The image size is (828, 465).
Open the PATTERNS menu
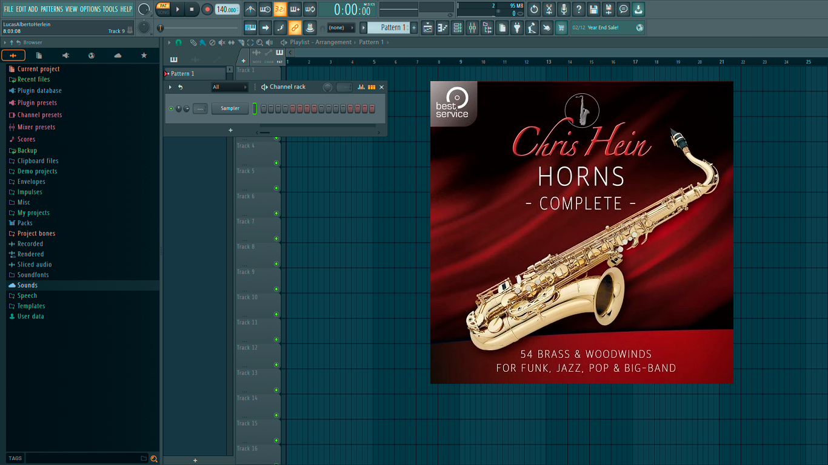pyautogui.click(x=52, y=9)
